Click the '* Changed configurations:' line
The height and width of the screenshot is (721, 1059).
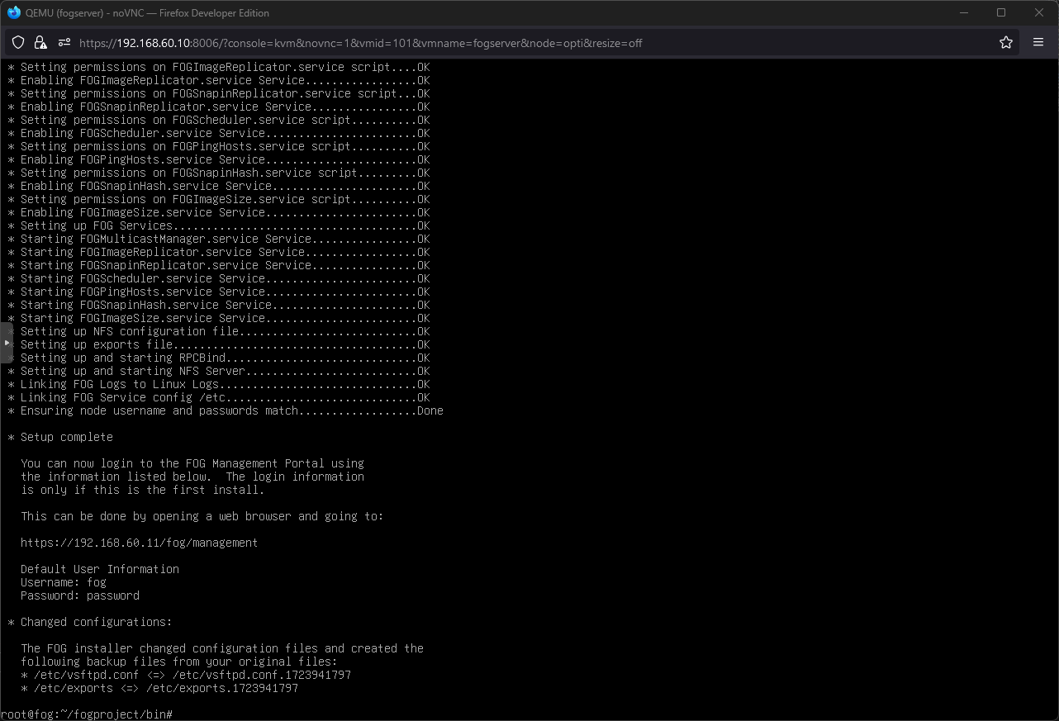[90, 622]
